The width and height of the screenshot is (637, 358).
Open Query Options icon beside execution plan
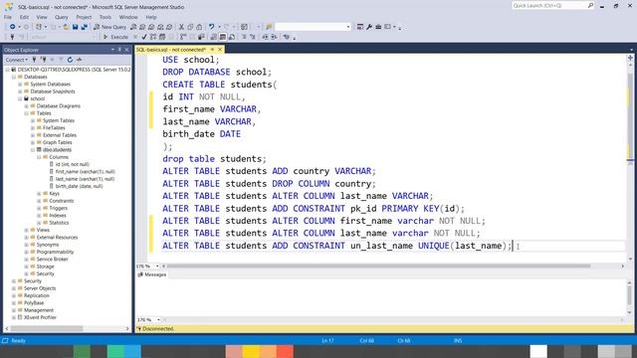tap(161, 37)
